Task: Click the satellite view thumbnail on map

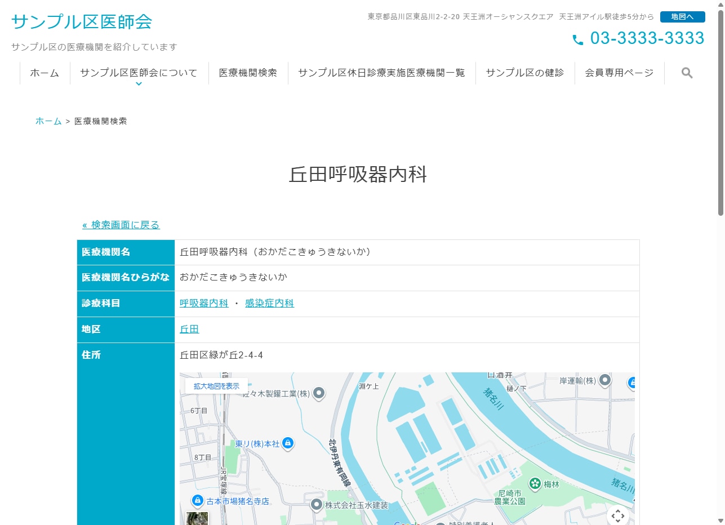Action: pyautogui.click(x=197, y=518)
